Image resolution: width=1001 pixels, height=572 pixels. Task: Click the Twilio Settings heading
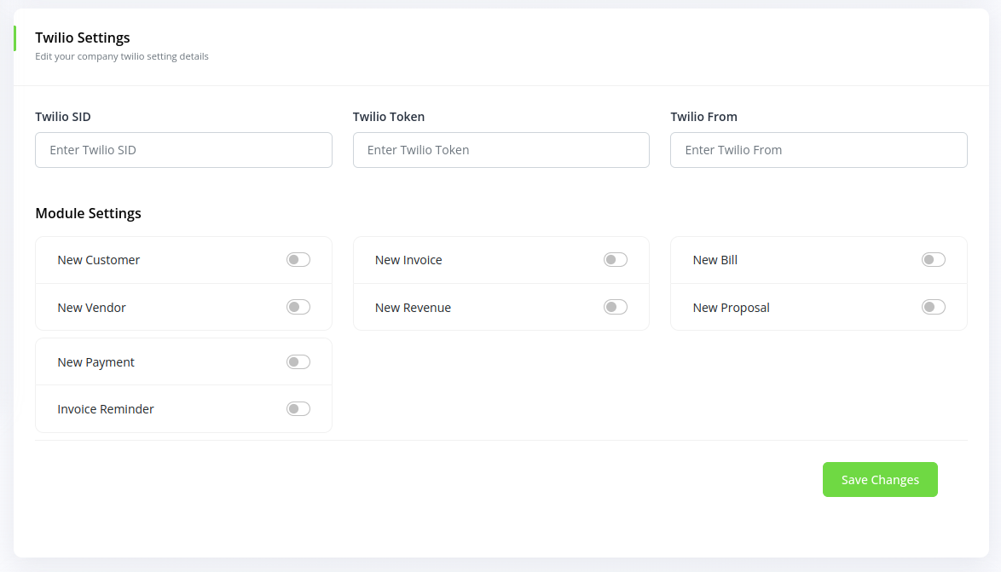click(83, 38)
